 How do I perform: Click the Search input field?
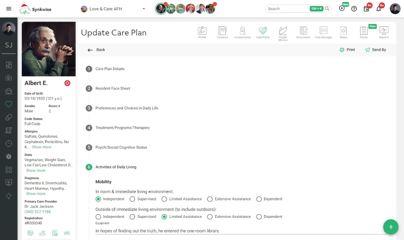point(287,9)
